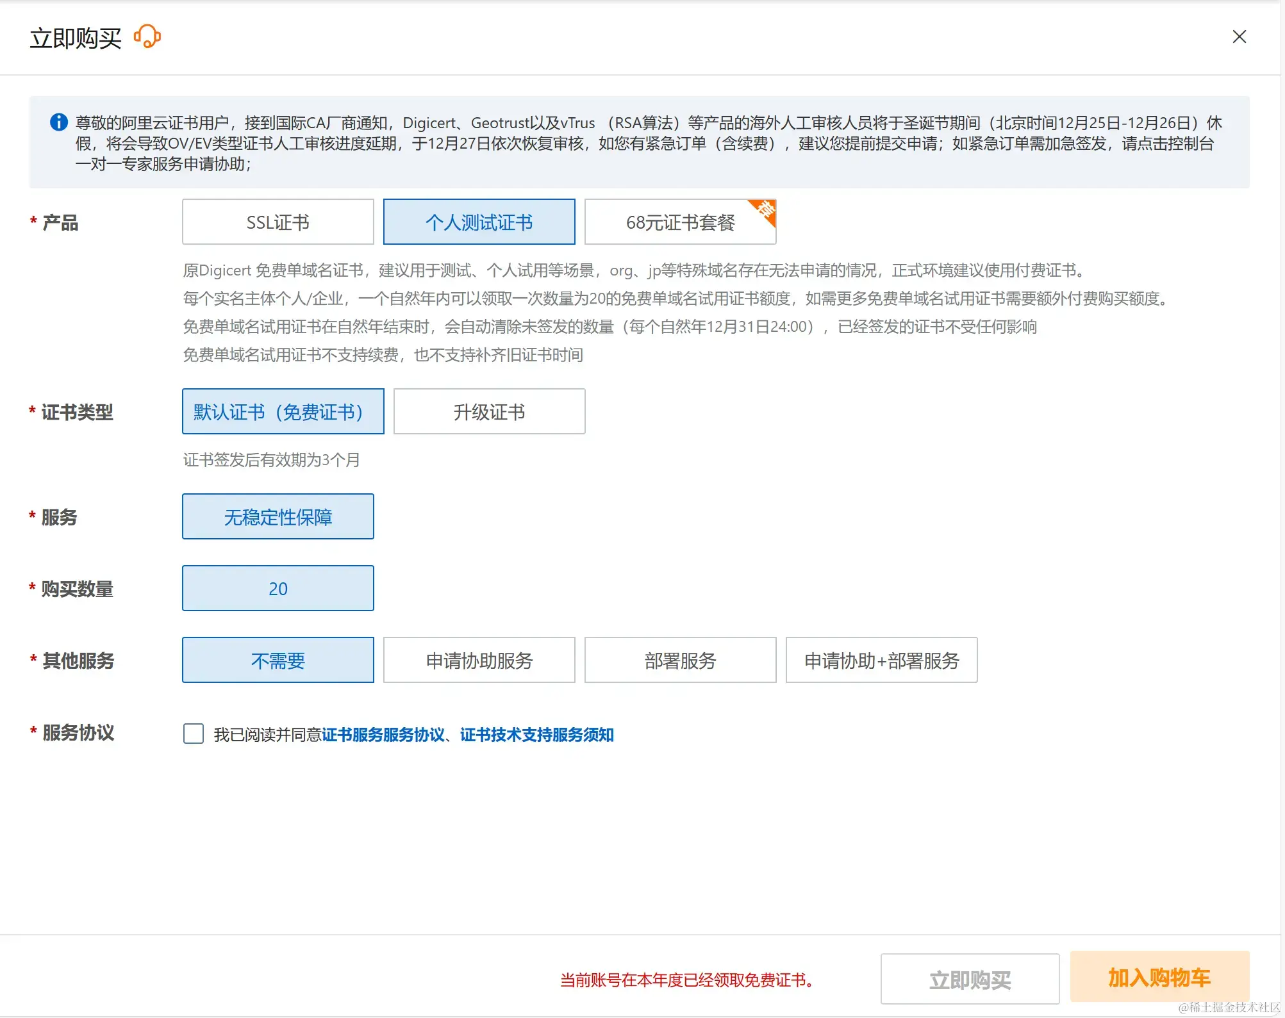Click the blue info icon in notice
The height and width of the screenshot is (1018, 1285).
click(59, 122)
